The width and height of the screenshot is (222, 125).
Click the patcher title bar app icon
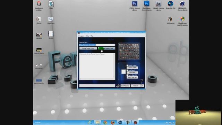(x=79, y=33)
